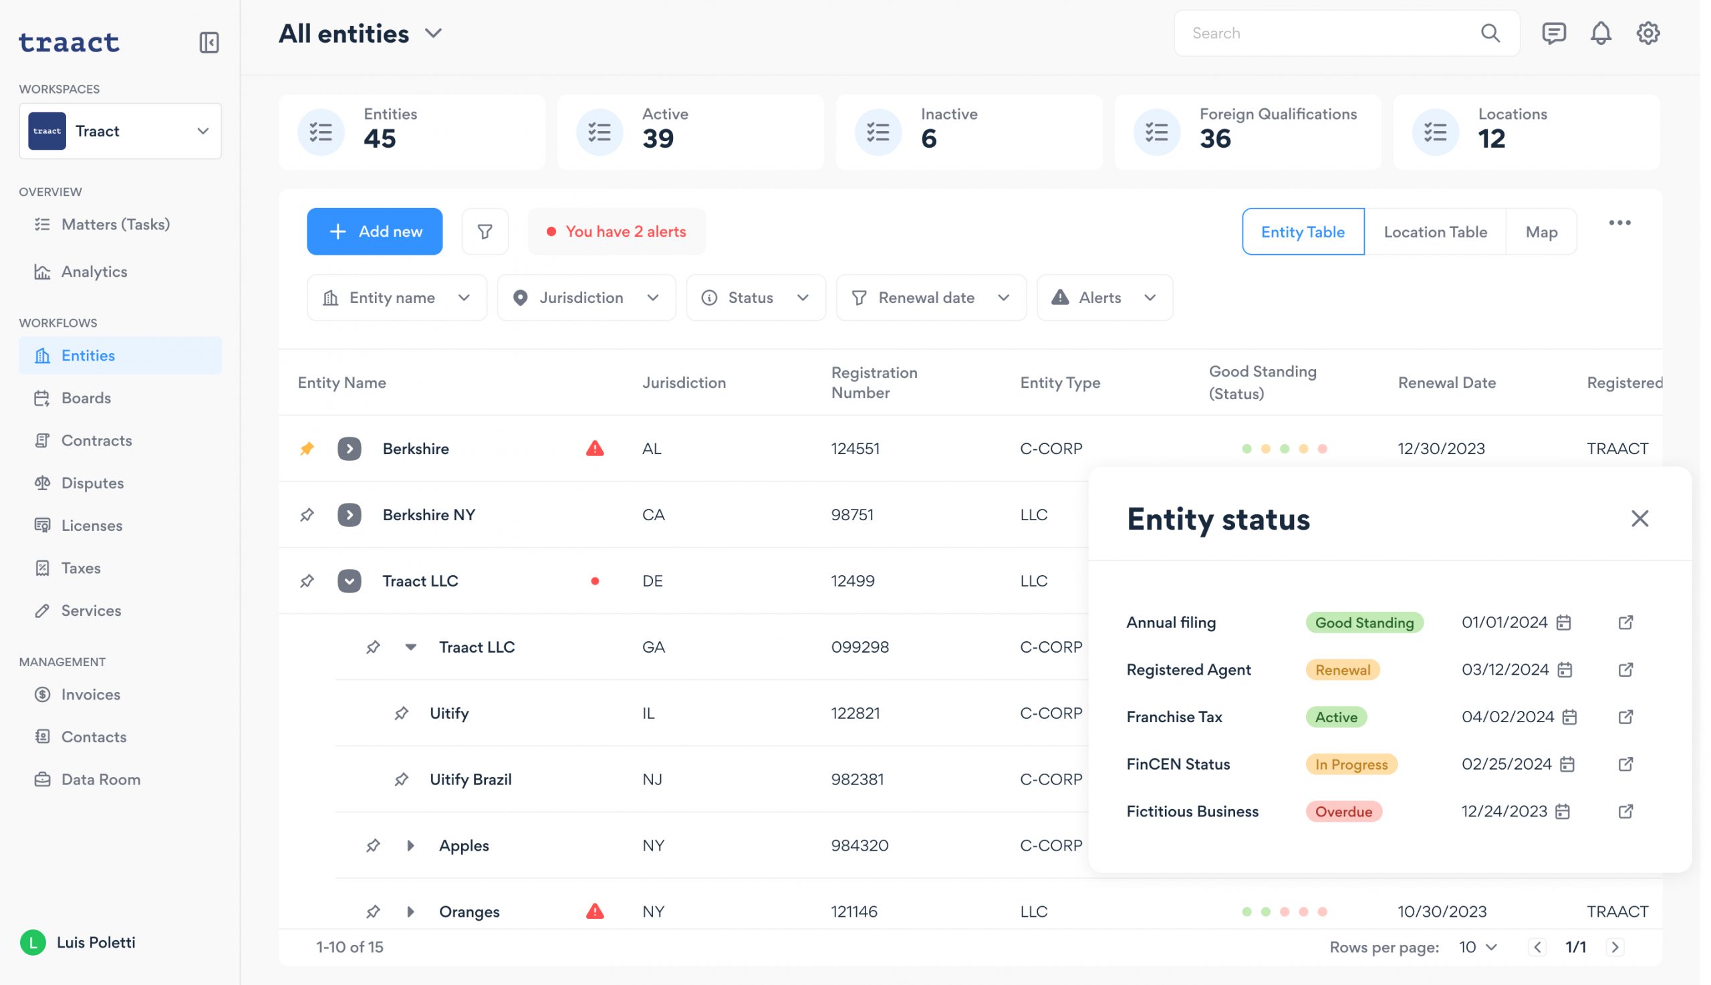Collapse the Traact LLC DE row

[350, 581]
